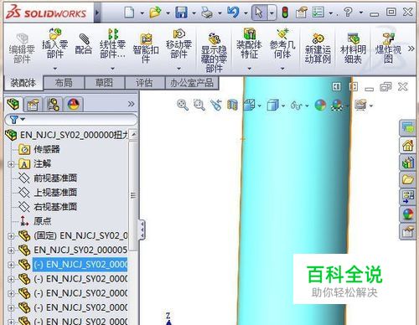Open the ConfigurationManager panel tab

53,105
